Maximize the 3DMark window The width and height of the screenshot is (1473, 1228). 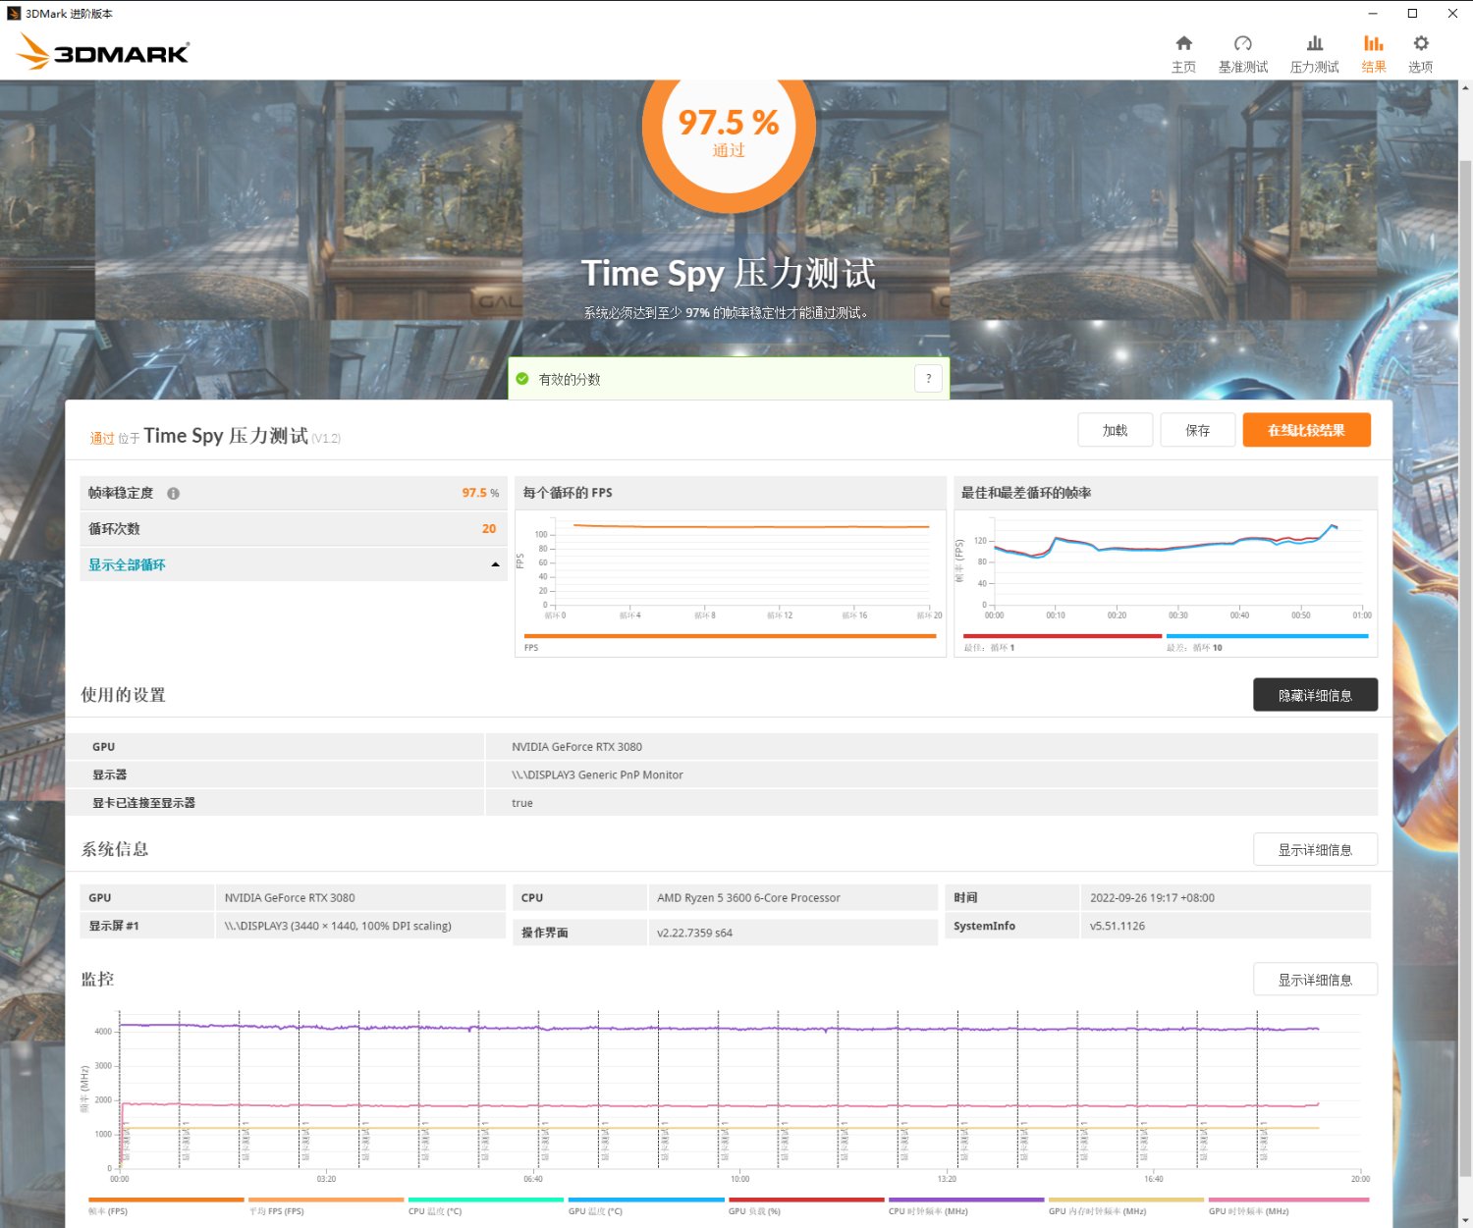[1412, 14]
